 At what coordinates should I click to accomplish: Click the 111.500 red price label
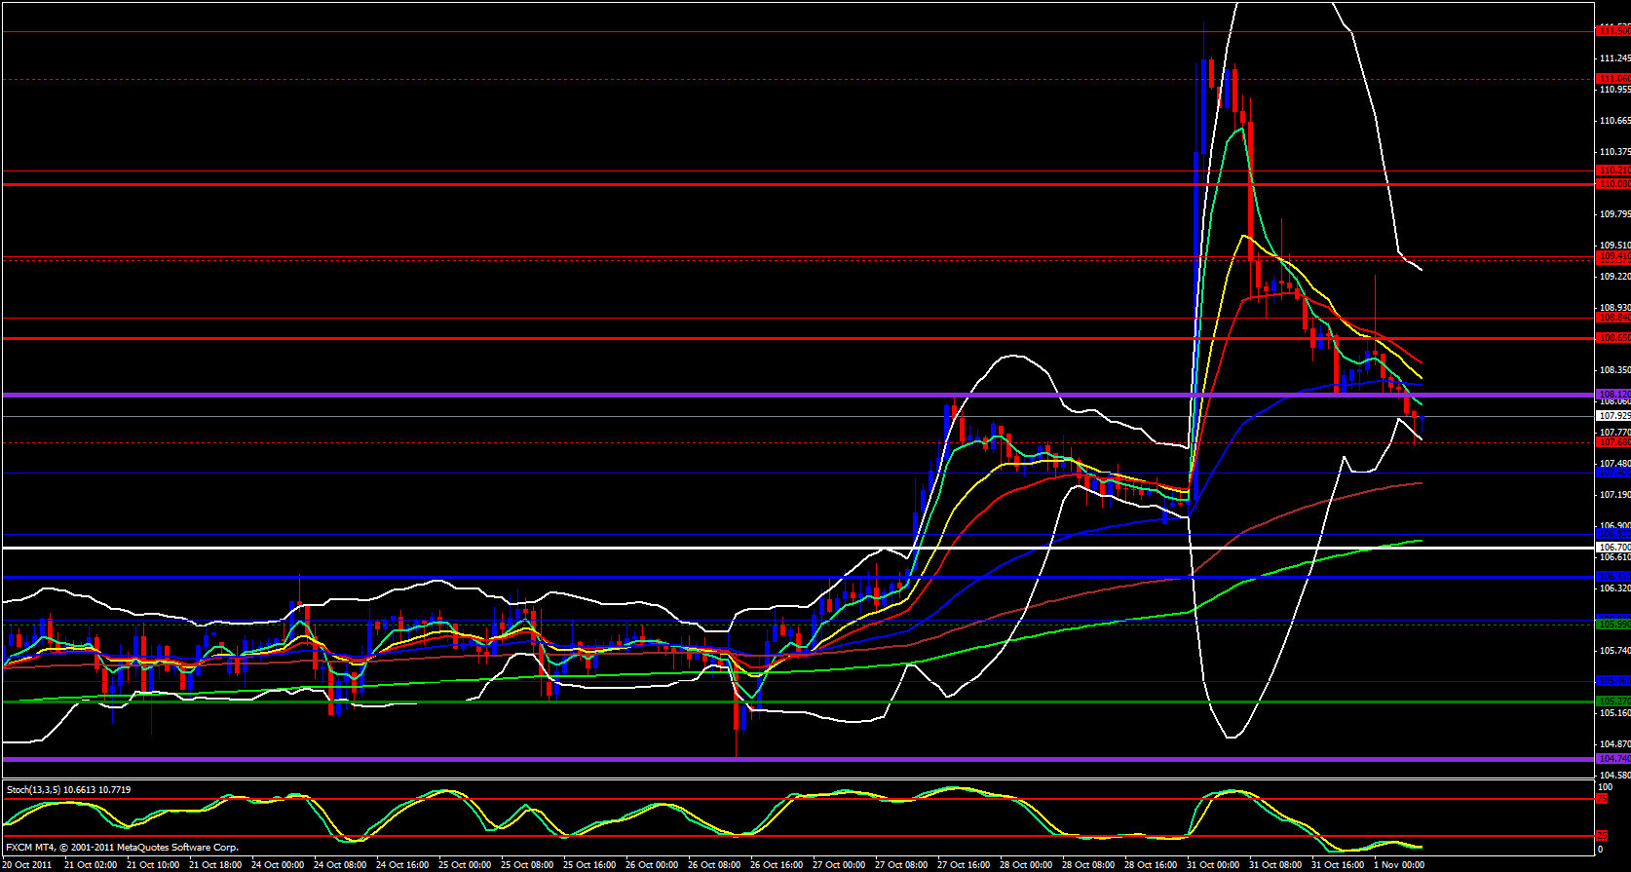(x=1613, y=31)
